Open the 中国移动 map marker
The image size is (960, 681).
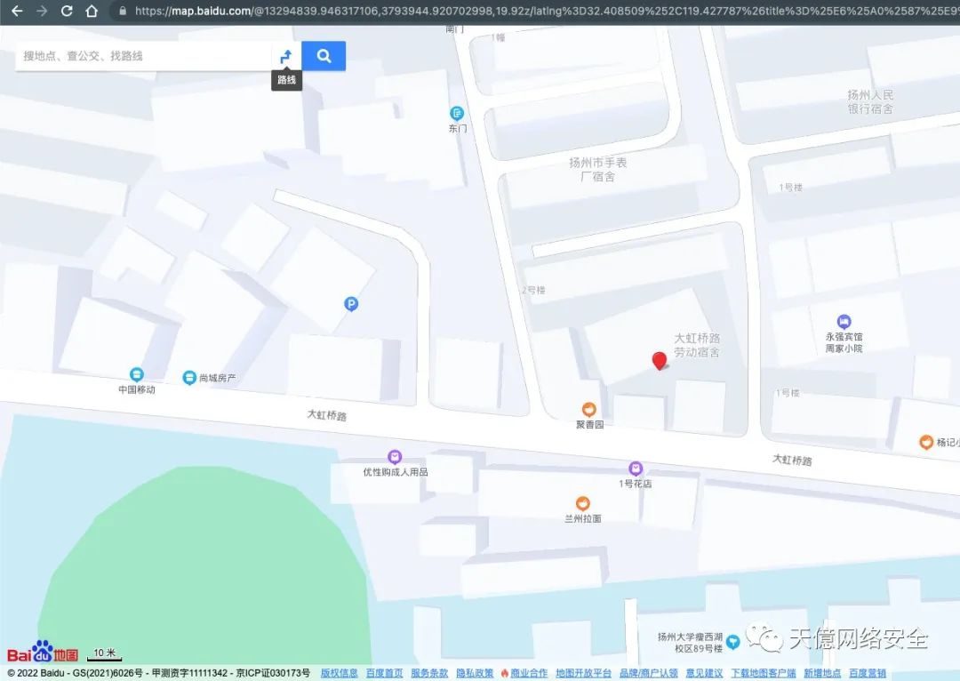pos(137,374)
